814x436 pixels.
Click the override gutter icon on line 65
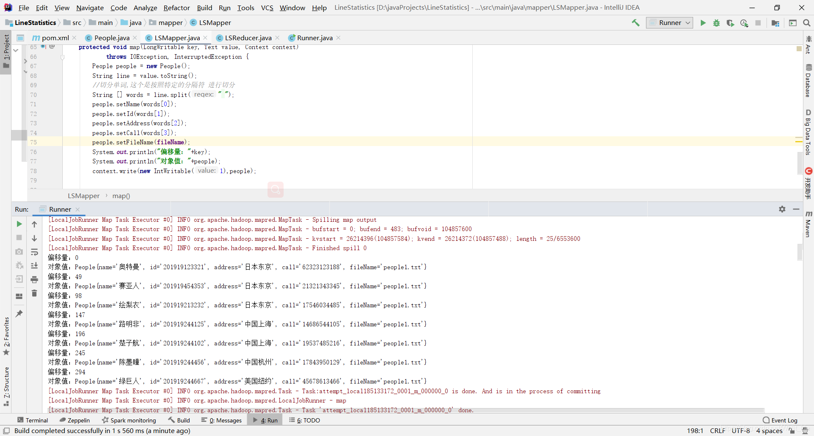tap(43, 47)
